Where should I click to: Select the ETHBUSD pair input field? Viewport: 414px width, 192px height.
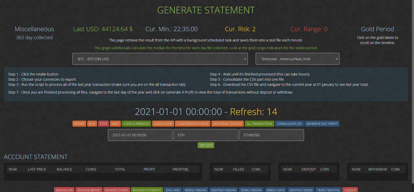click(x=271, y=135)
